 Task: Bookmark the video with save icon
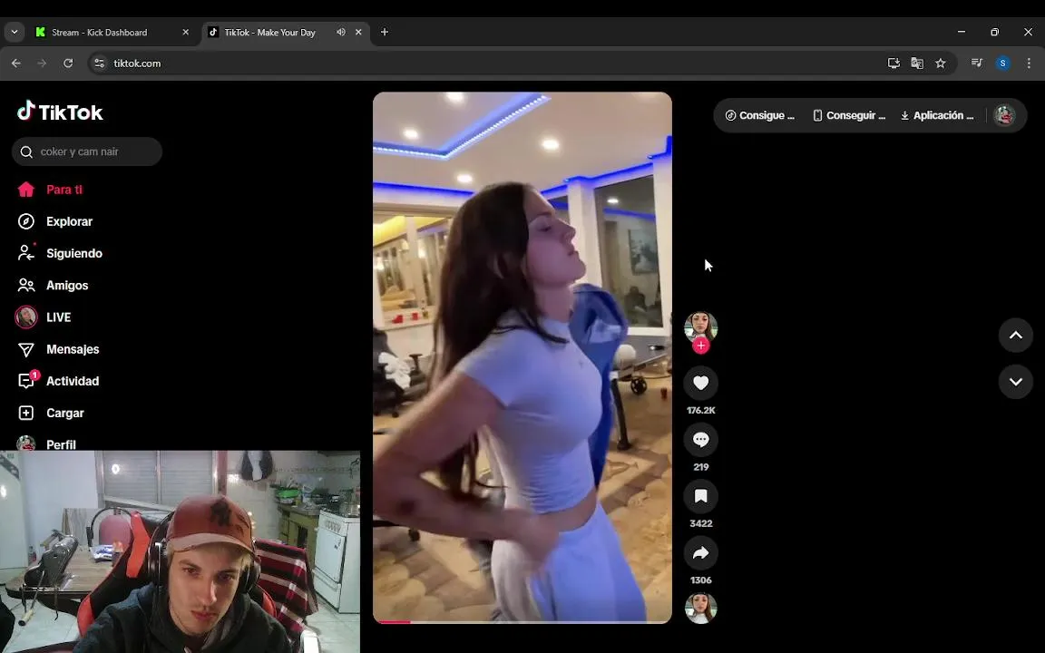point(700,496)
